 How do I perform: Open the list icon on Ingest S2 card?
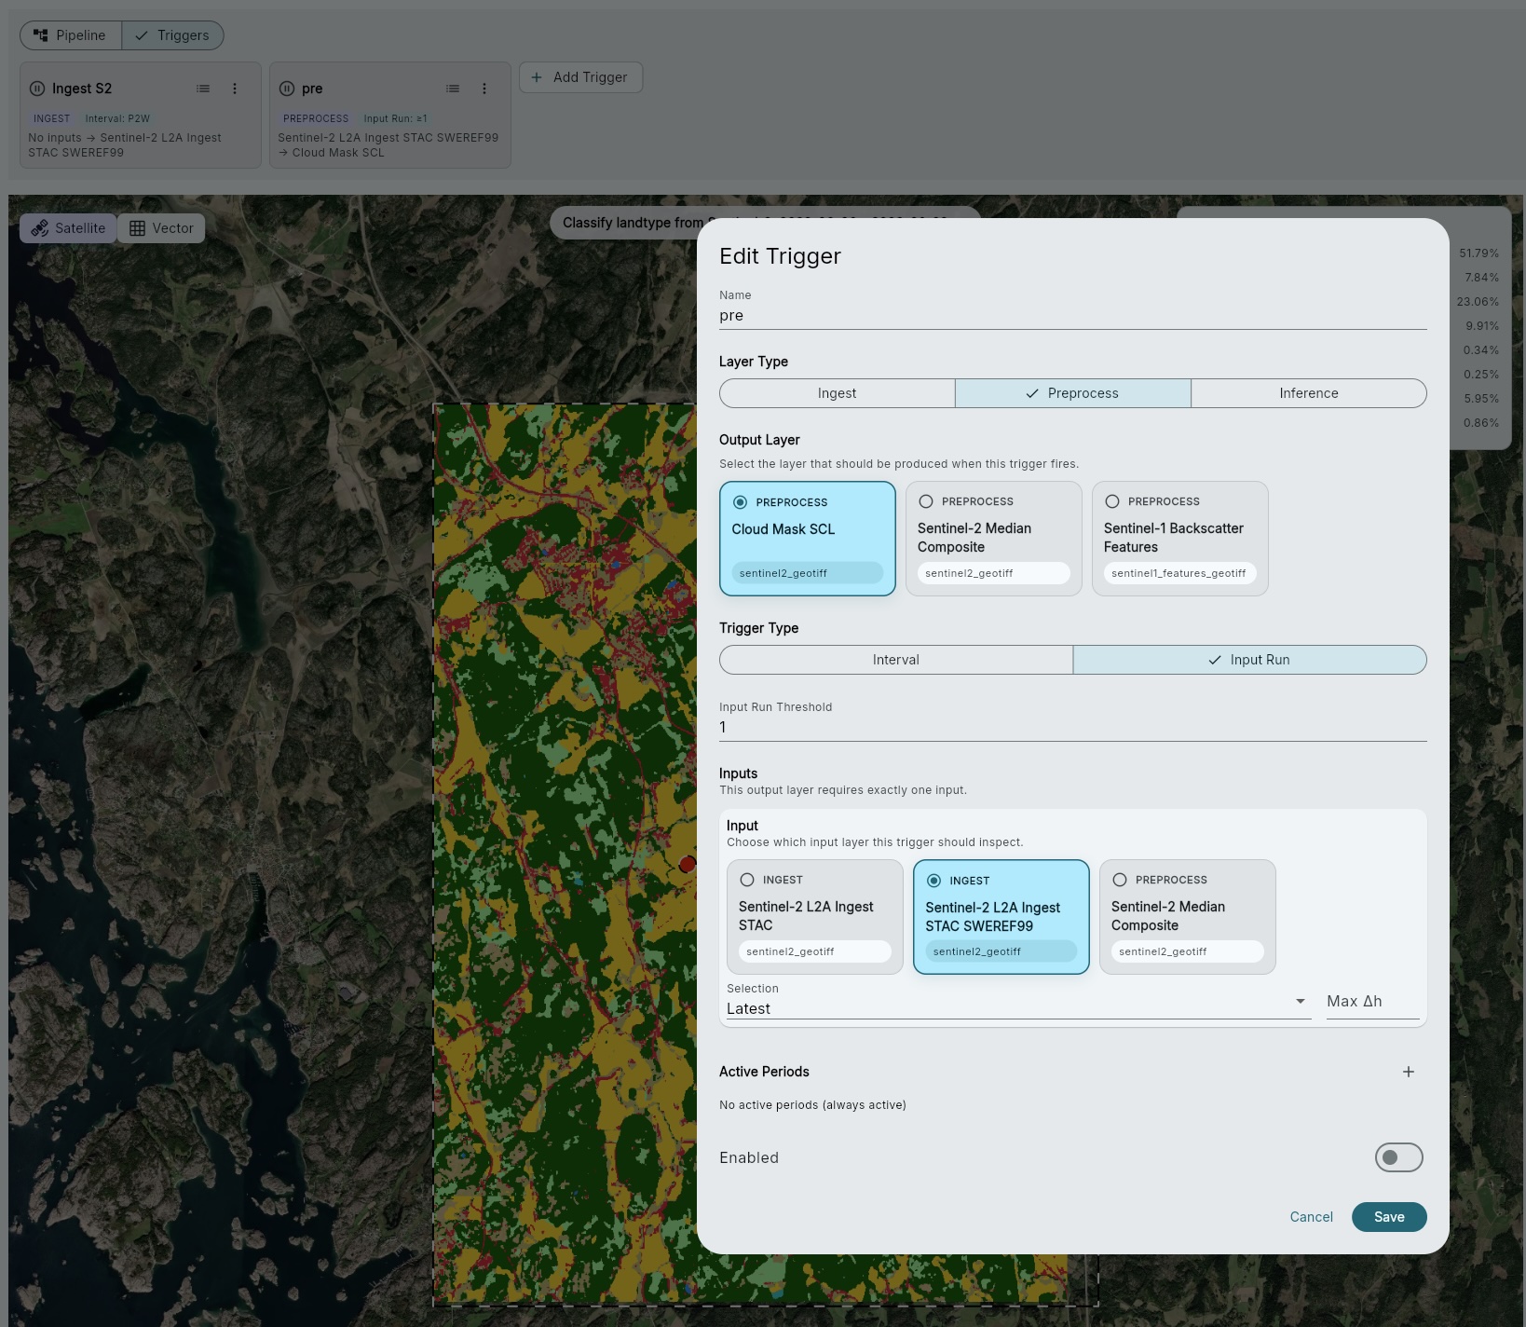click(x=203, y=89)
